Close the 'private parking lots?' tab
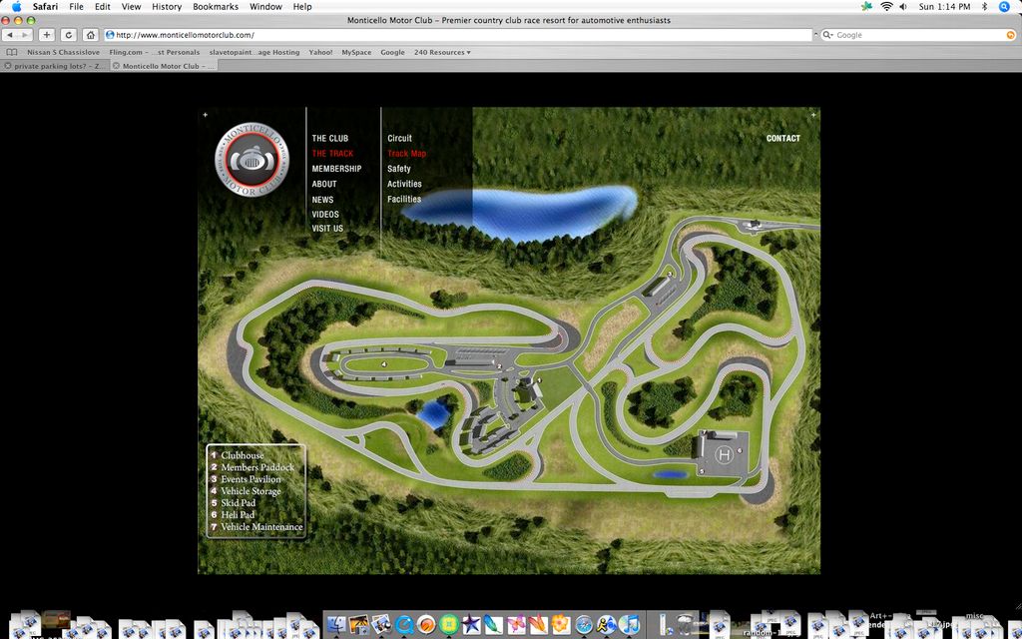 click(8, 66)
